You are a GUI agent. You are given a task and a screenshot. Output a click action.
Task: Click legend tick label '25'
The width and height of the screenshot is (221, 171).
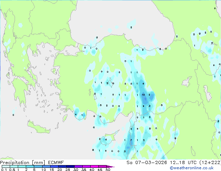tap(68, 170)
